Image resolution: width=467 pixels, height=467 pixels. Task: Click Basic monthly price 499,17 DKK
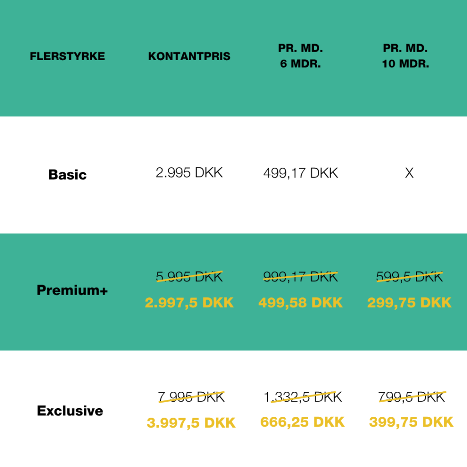(301, 173)
